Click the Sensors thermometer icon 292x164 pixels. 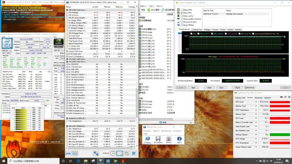click(x=169, y=139)
